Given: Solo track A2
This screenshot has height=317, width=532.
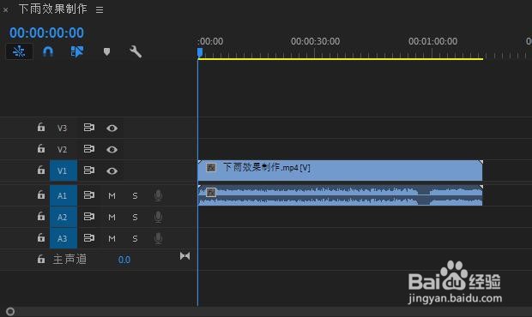Looking at the screenshot, I should tap(135, 217).
